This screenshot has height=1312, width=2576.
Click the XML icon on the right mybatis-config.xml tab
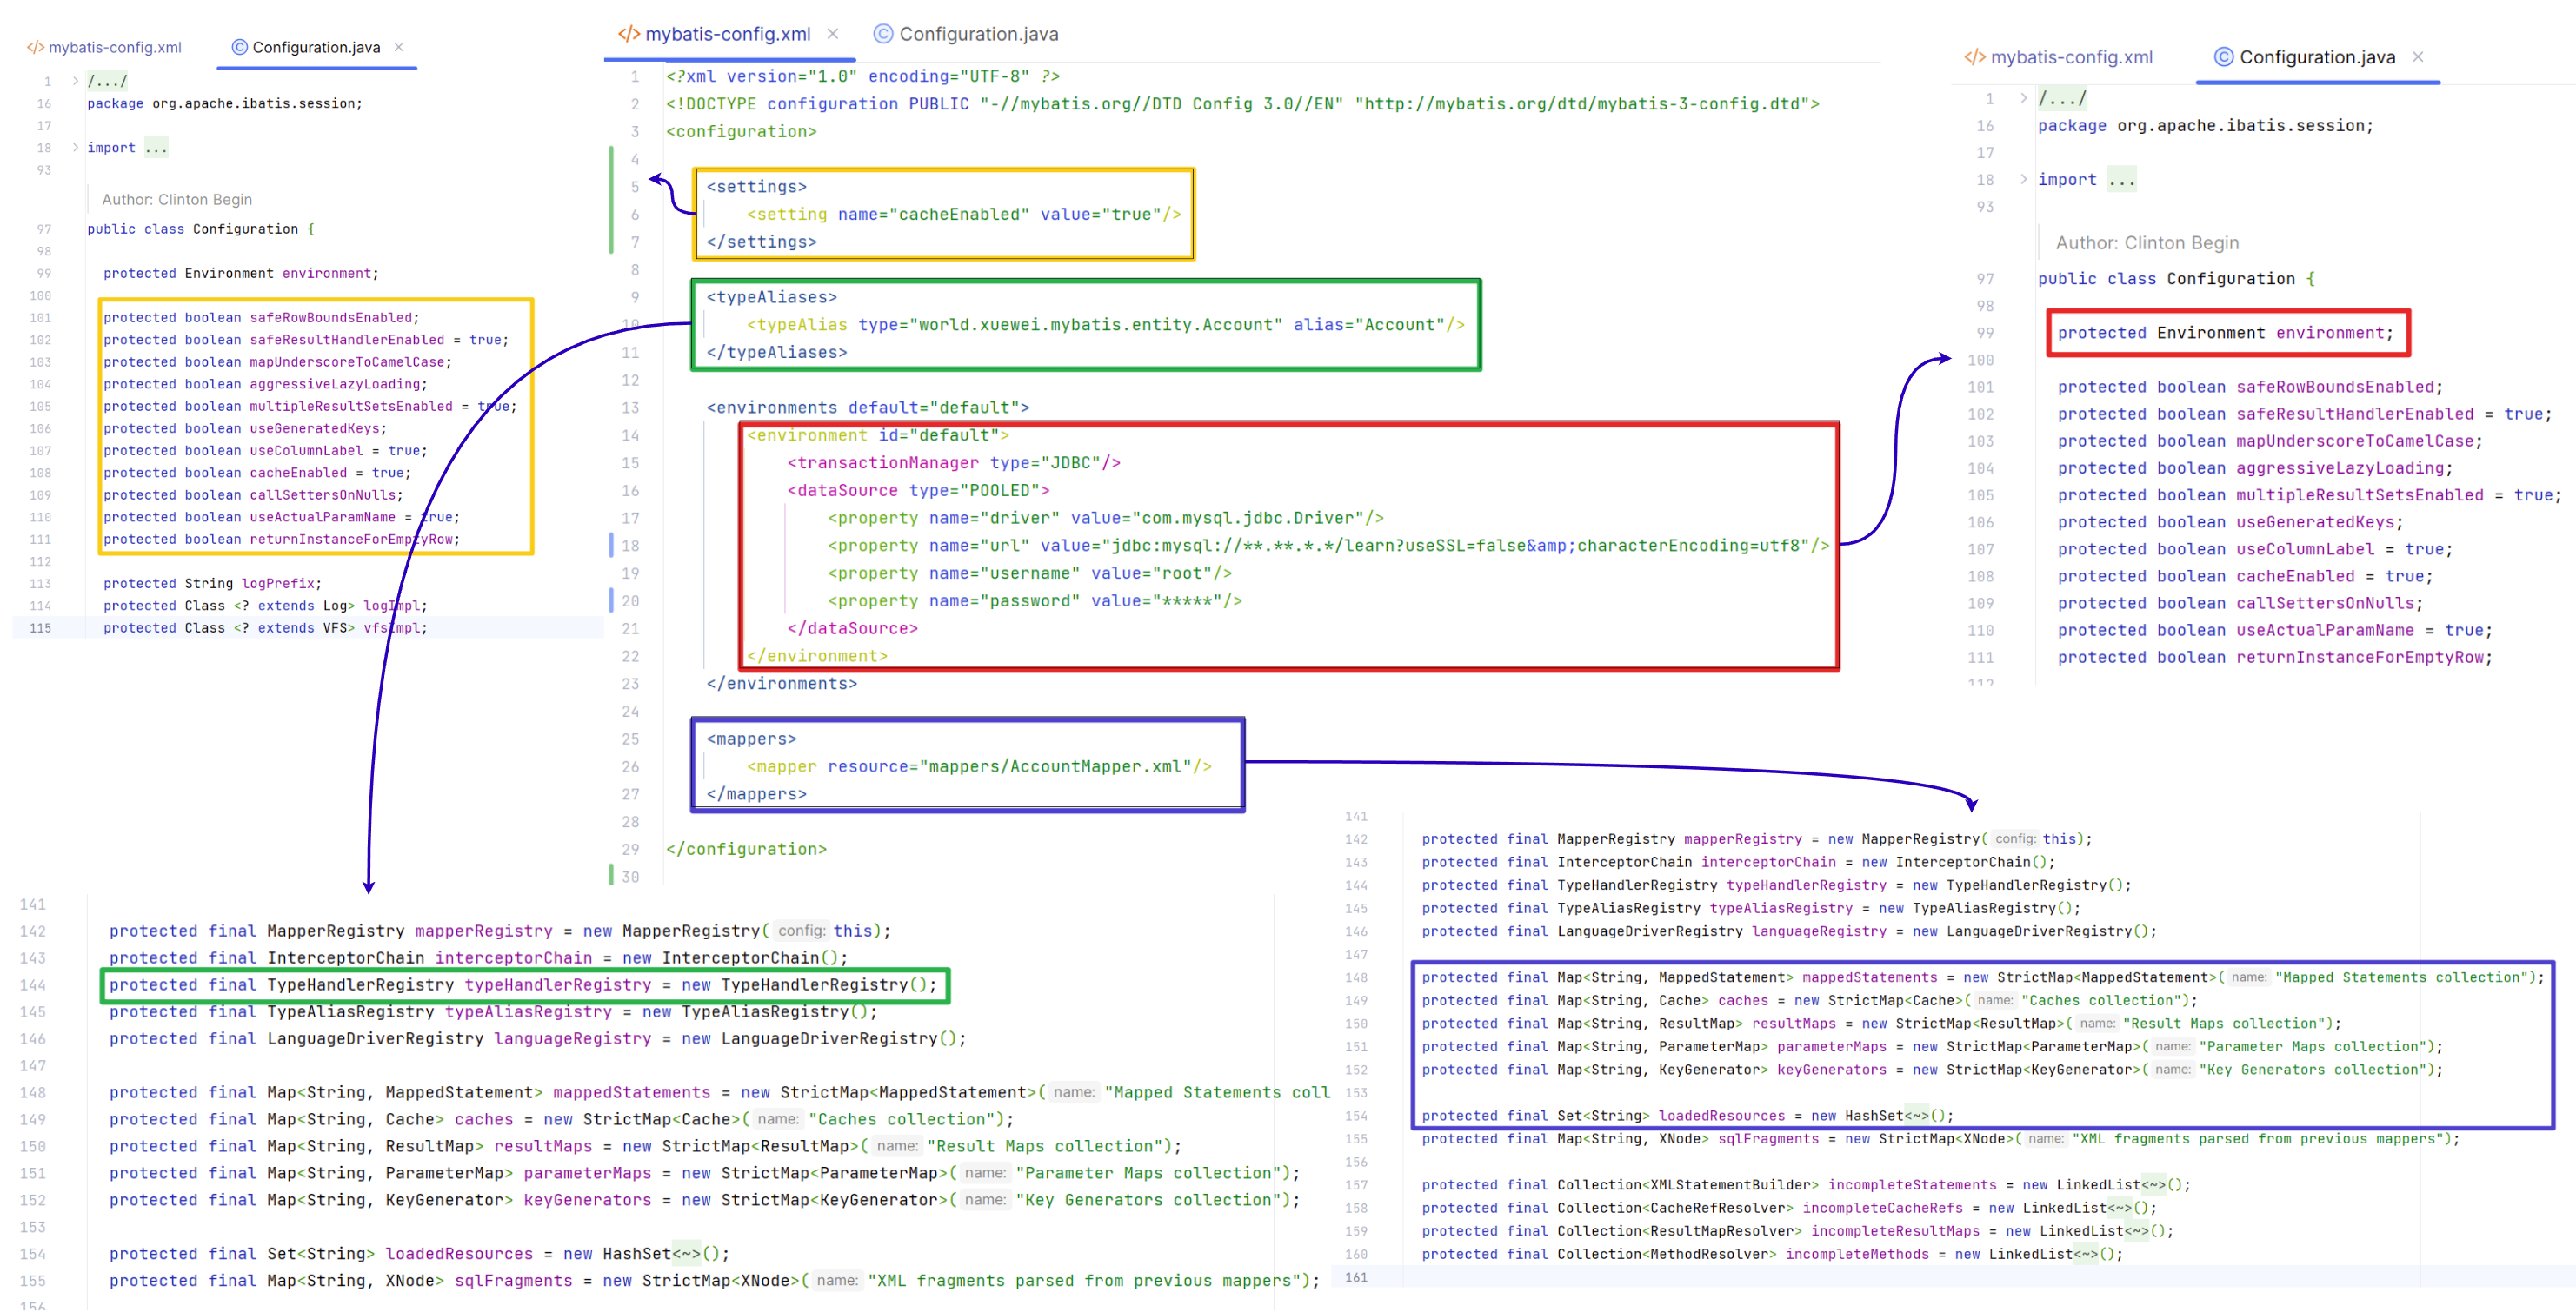pos(1975,57)
